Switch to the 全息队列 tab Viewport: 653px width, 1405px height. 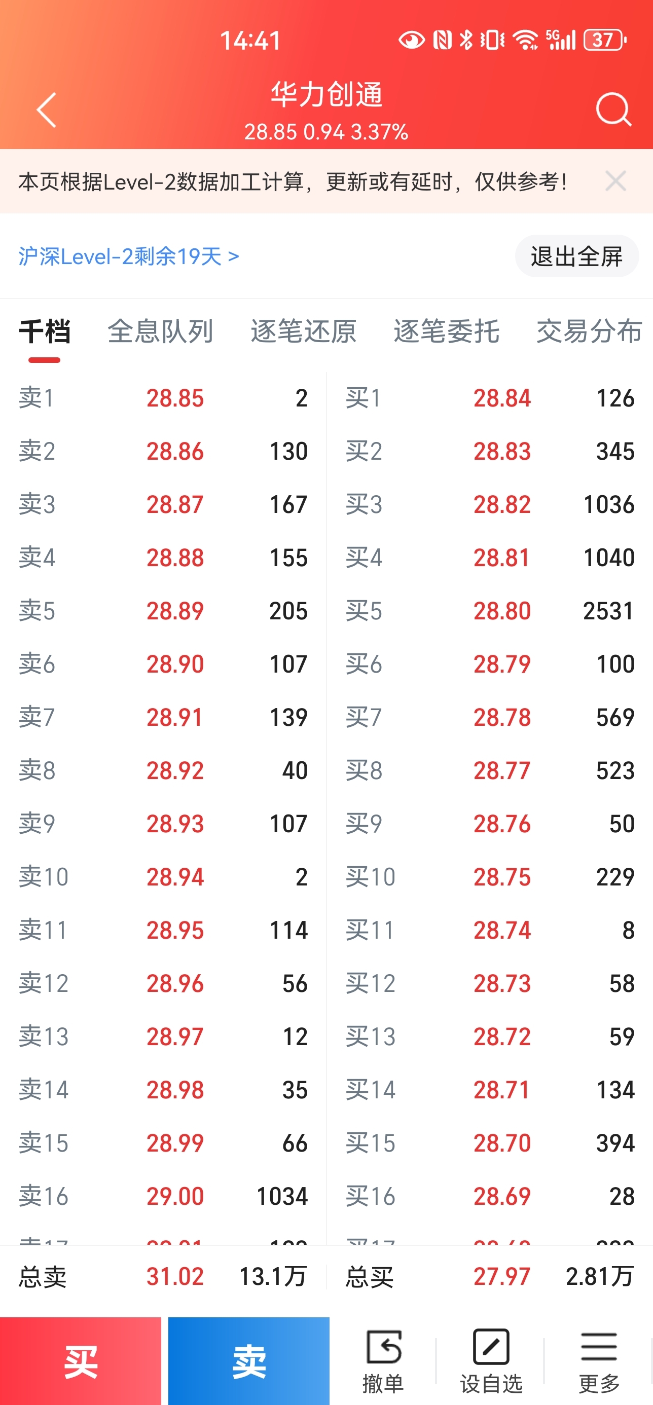(160, 331)
